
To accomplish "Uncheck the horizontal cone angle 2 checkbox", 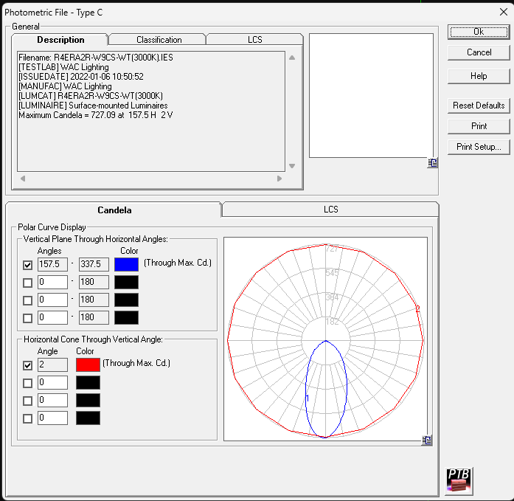I will point(28,365).
